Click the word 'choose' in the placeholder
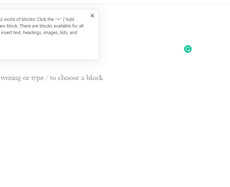Image resolution: width=230 pixels, height=187 pixels. [69, 78]
